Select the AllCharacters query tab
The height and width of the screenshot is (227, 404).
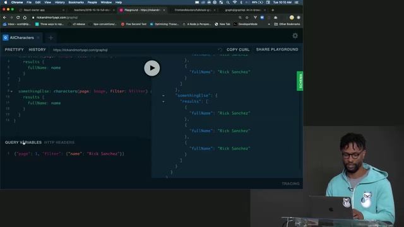22,38
